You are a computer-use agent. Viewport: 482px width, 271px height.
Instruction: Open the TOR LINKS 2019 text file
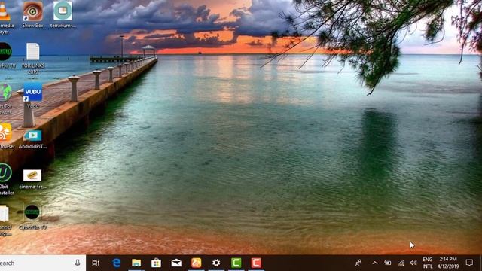pos(33,59)
